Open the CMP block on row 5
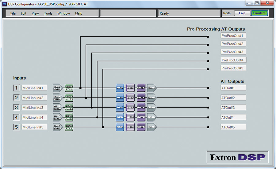276x169 pixels. click(130, 127)
